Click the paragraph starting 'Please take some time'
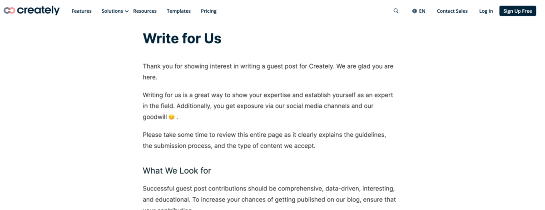 click(264, 140)
